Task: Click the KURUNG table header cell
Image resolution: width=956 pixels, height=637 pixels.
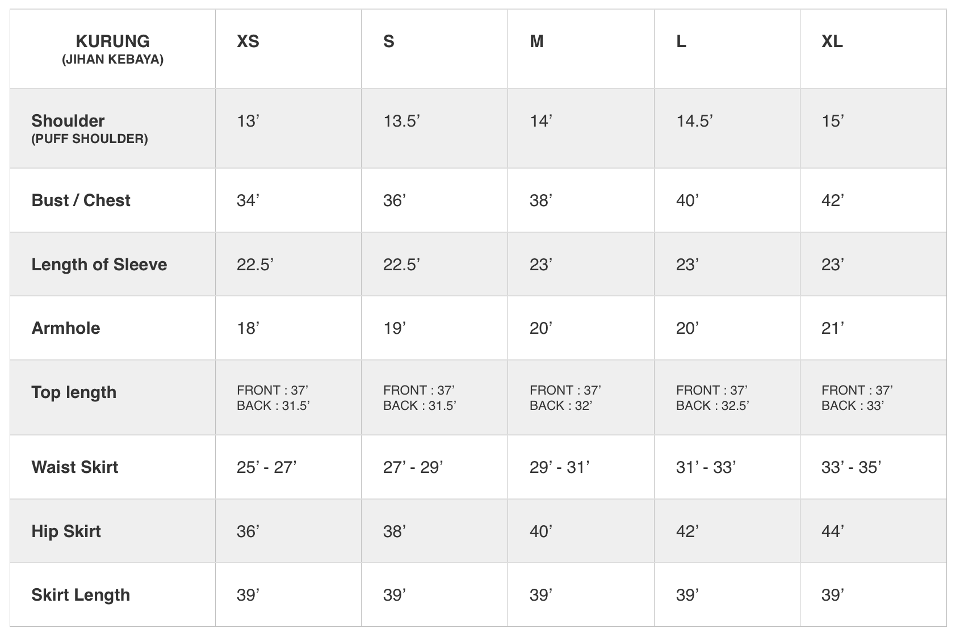Action: [x=112, y=49]
